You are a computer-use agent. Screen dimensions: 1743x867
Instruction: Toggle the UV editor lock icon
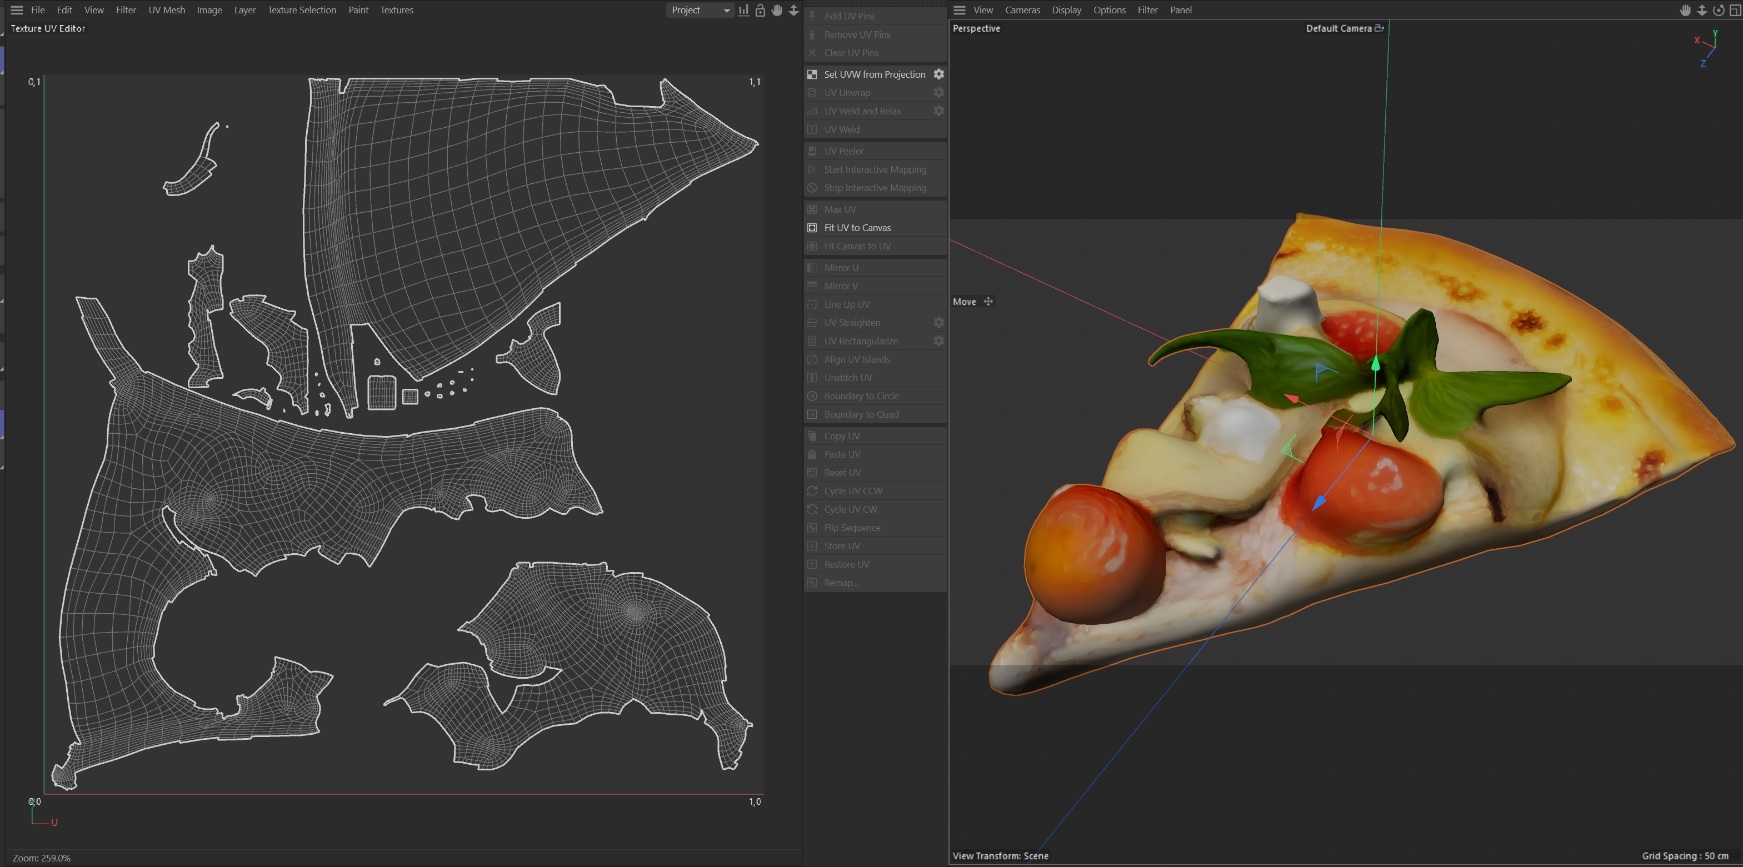pos(760,10)
